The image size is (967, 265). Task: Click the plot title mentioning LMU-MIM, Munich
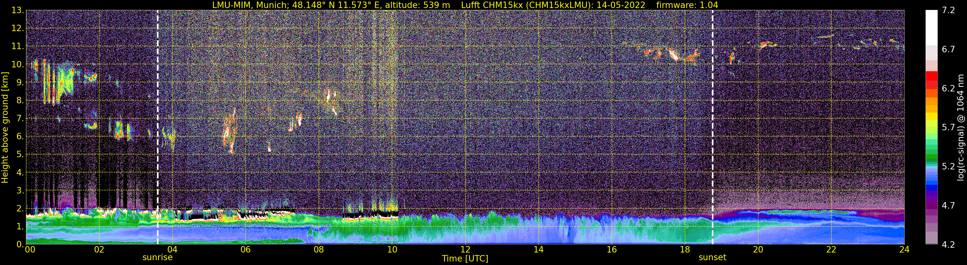pyautogui.click(x=465, y=5)
